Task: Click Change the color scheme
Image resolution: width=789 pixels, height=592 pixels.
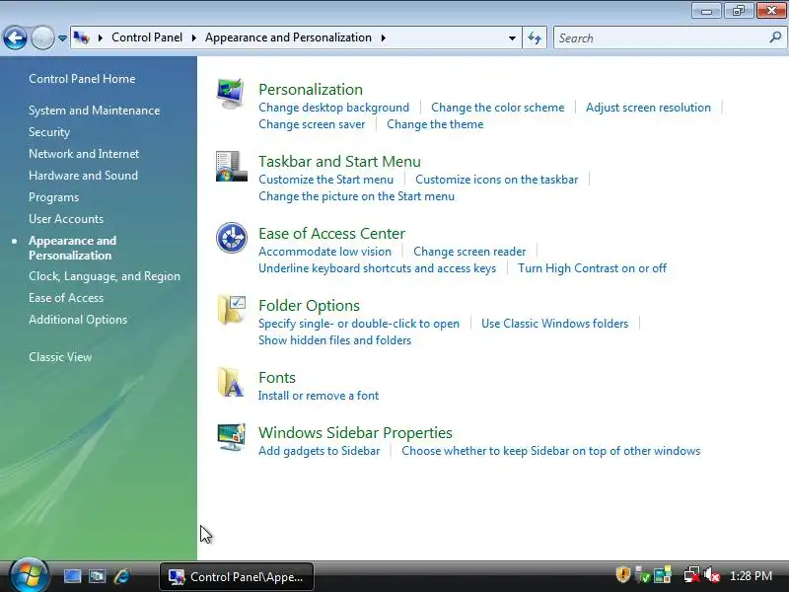Action: [x=498, y=108]
